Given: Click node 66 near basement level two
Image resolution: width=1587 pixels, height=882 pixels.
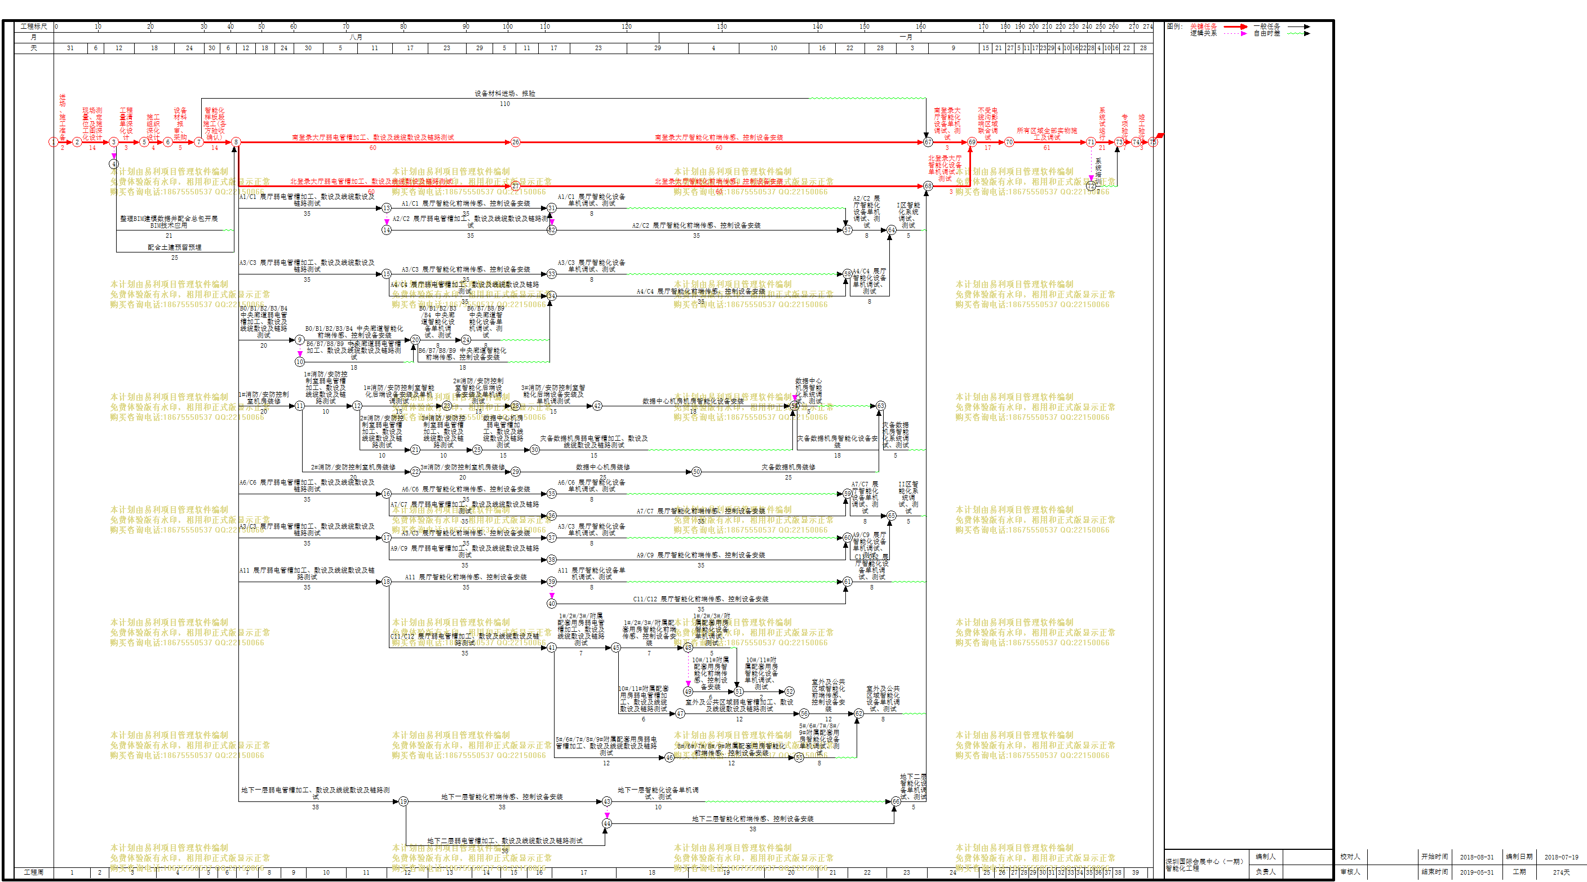Looking at the screenshot, I should click(x=896, y=802).
